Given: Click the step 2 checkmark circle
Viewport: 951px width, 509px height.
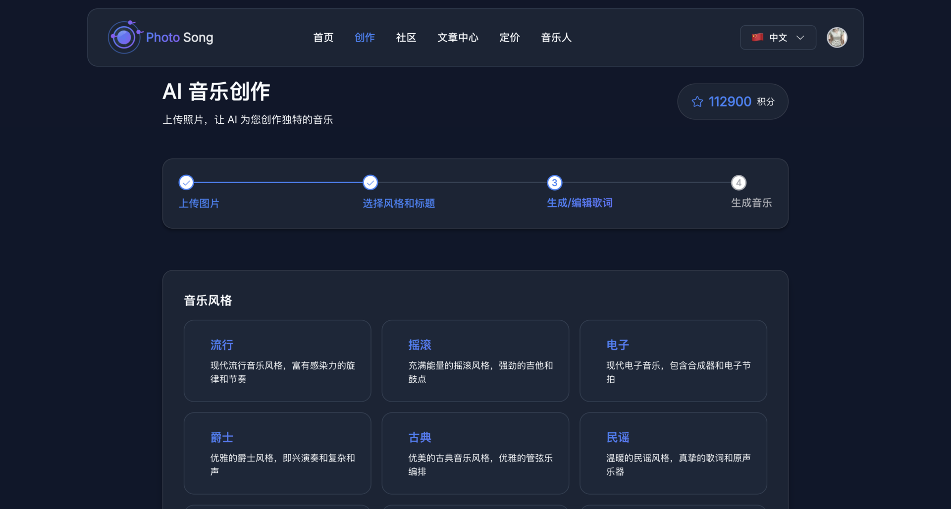Looking at the screenshot, I should [x=370, y=183].
